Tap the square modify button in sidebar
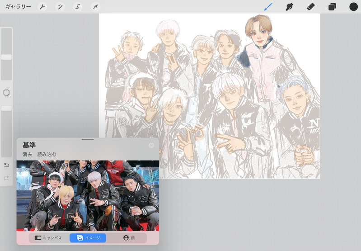This screenshot has height=251, width=361. point(6,93)
